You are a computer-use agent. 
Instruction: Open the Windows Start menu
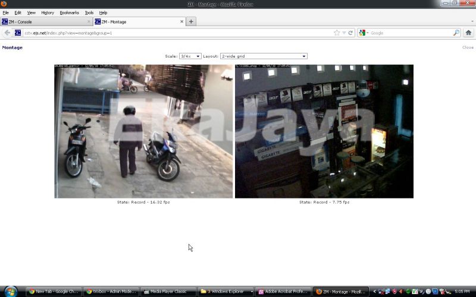[x=10, y=292]
